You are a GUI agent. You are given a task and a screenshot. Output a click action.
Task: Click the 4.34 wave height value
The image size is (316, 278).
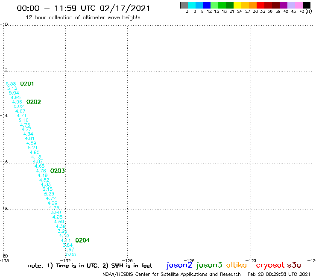(28, 134)
